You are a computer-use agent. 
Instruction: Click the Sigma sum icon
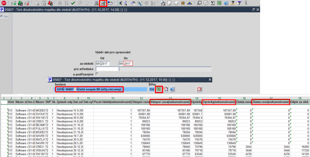213,3
